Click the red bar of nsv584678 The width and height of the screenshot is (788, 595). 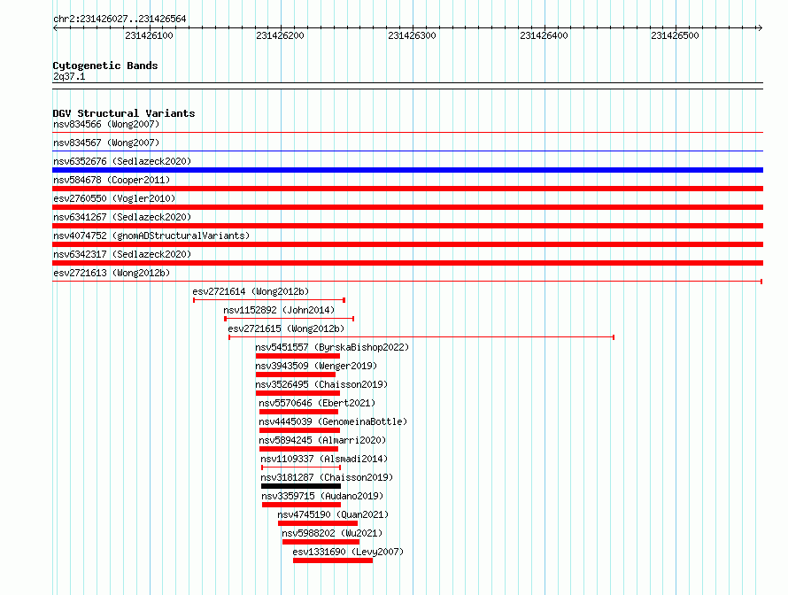coord(407,189)
